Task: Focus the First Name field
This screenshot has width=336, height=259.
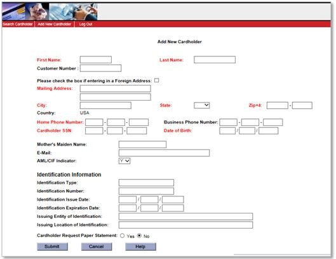Action: (96, 60)
